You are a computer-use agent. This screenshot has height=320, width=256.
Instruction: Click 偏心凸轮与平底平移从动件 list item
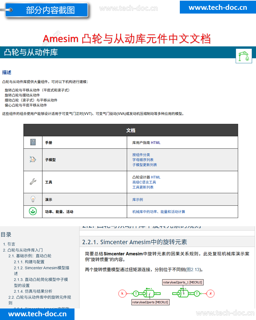pos(26,105)
